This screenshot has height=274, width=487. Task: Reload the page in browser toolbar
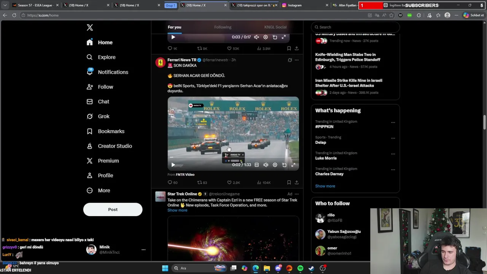pos(14,15)
